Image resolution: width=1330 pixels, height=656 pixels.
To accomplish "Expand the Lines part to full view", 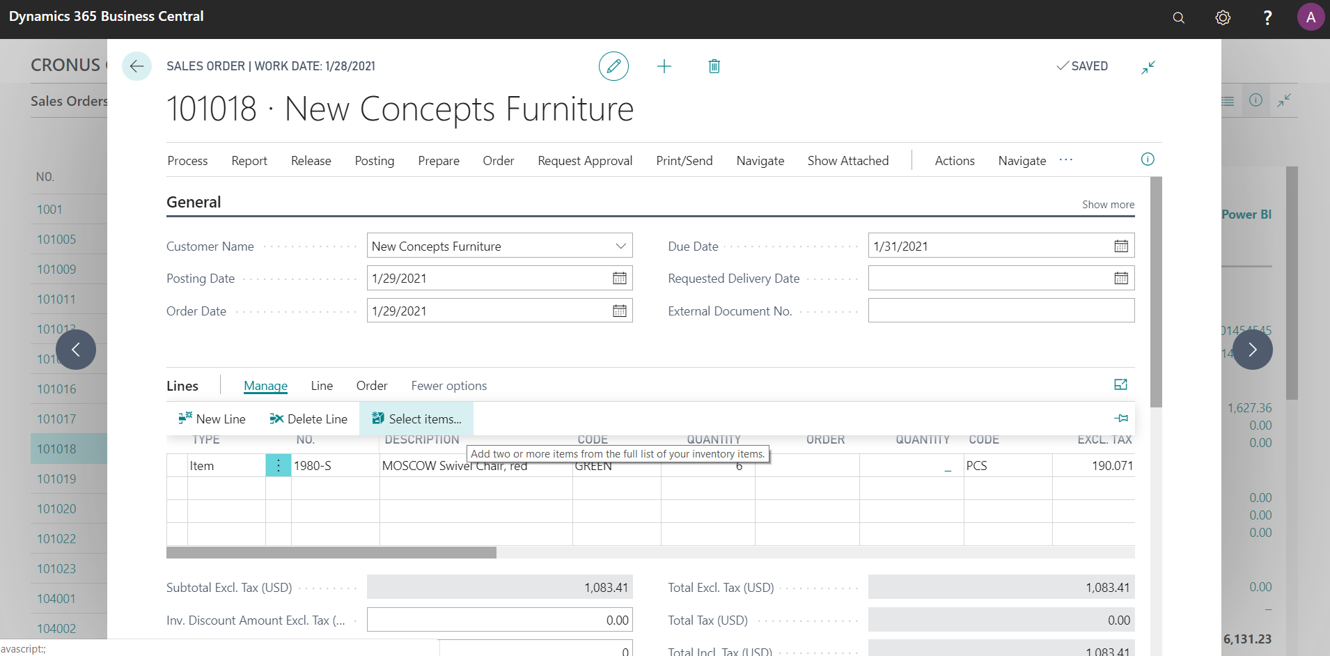I will click(x=1120, y=384).
